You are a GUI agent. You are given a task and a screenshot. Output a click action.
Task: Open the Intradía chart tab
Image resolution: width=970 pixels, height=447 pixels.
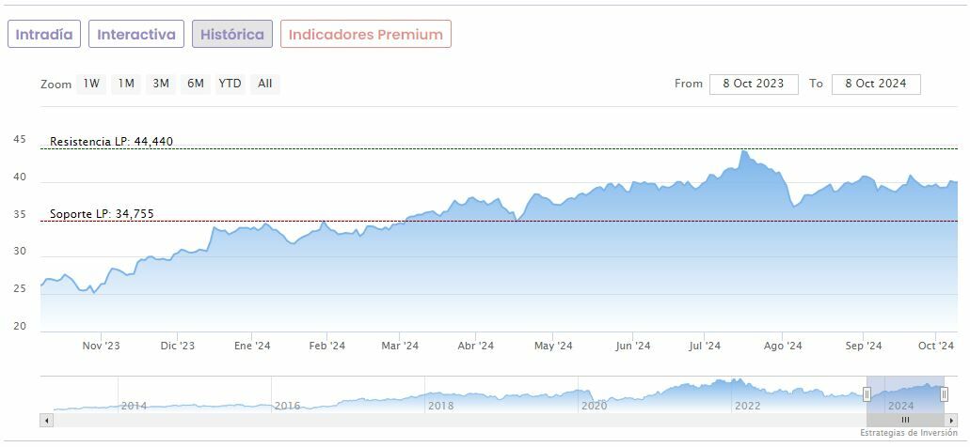44,35
